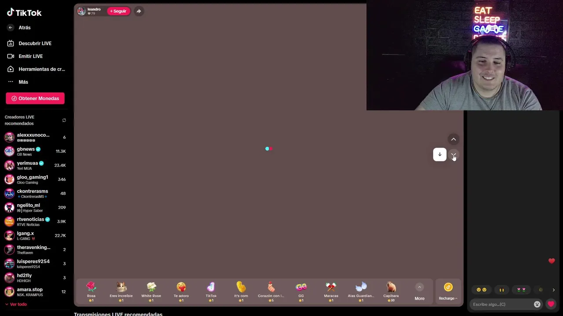Screen dimensions: 563x316
Task: Open gbnews live channel
Action: [x=35, y=151]
